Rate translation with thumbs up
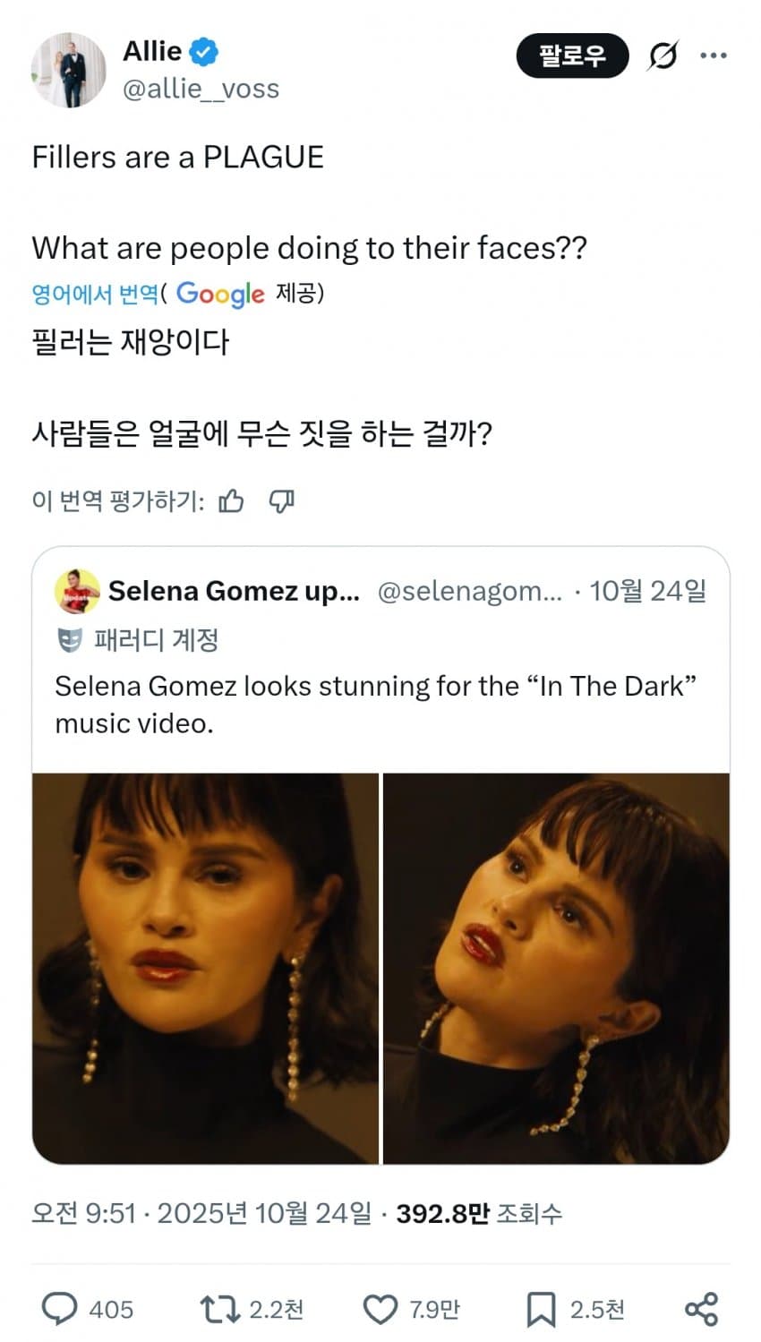This screenshot has width=761, height=1342. click(232, 500)
